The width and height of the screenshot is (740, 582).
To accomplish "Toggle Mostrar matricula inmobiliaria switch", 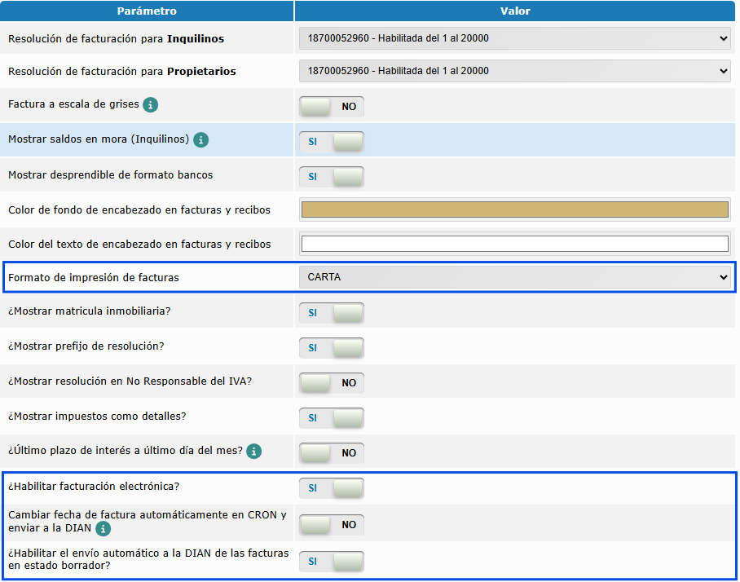I will point(332,313).
